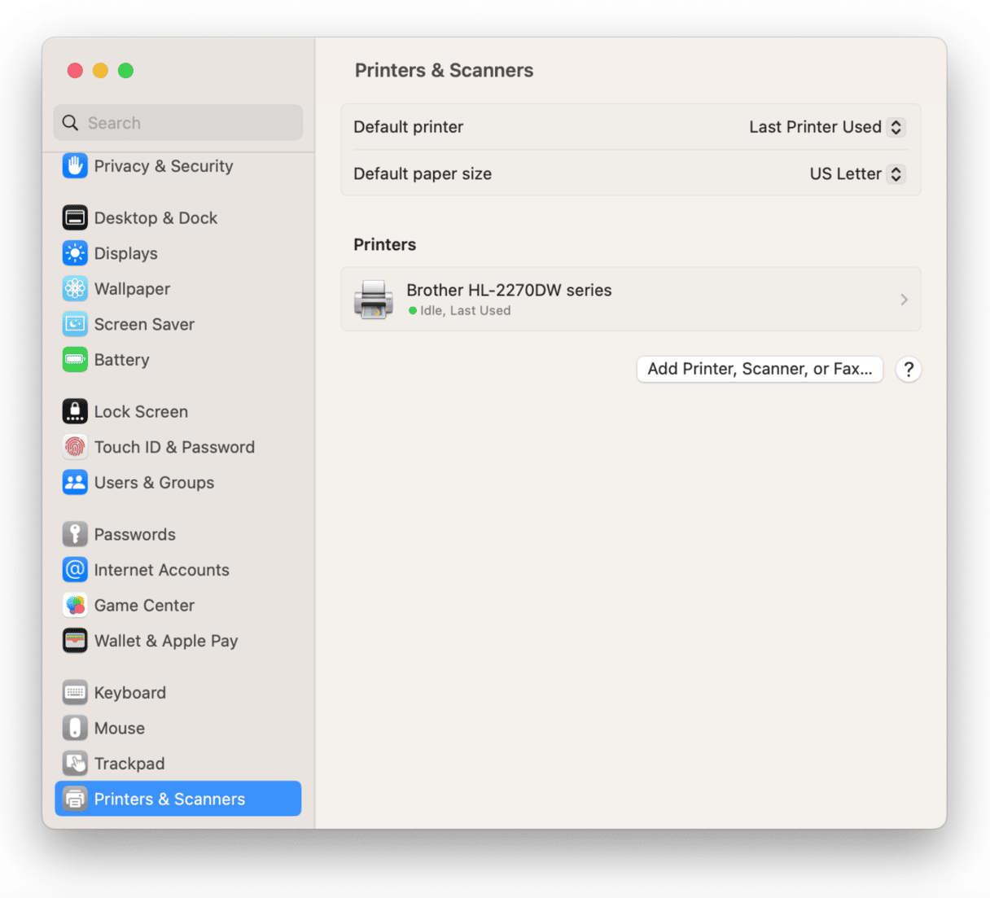Click the Default paper size label
990x898 pixels.
(423, 174)
